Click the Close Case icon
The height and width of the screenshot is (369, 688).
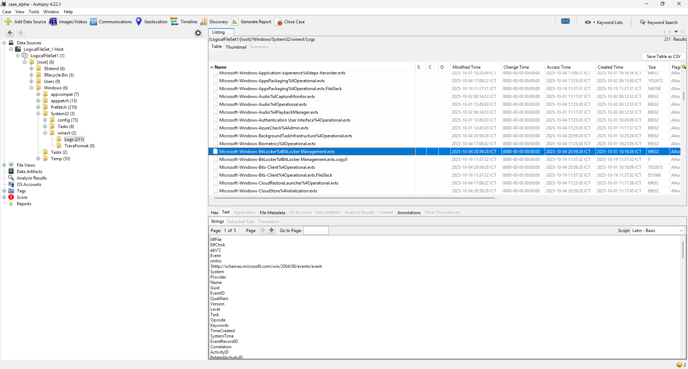278,22
